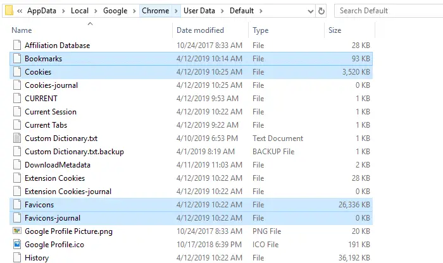Viewport: 443px width, 263px height.
Task: Sort by Name column header
Action: [x=22, y=30]
